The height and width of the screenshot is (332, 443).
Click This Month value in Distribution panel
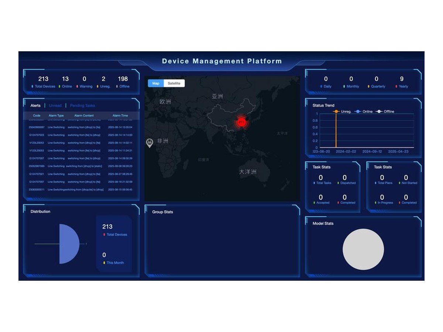point(104,255)
